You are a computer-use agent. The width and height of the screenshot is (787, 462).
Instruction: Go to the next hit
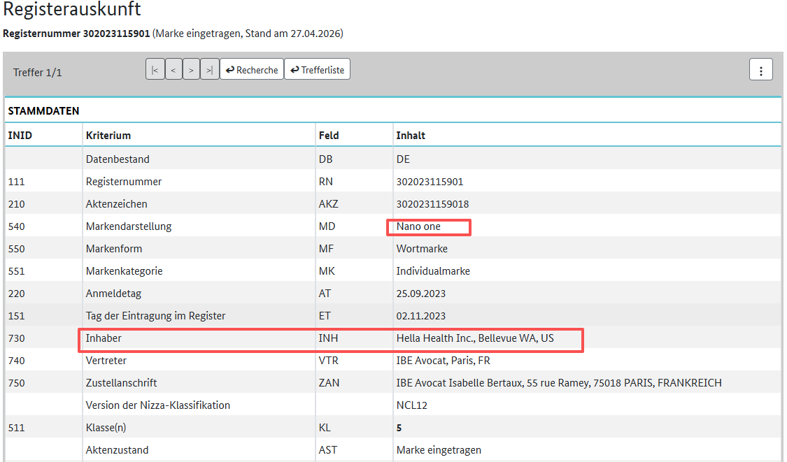[x=191, y=70]
